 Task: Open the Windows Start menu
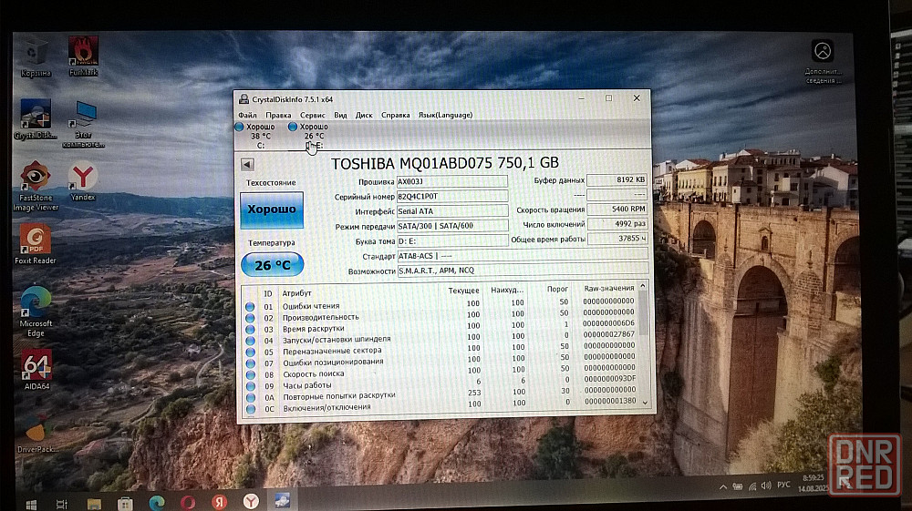click(30, 504)
